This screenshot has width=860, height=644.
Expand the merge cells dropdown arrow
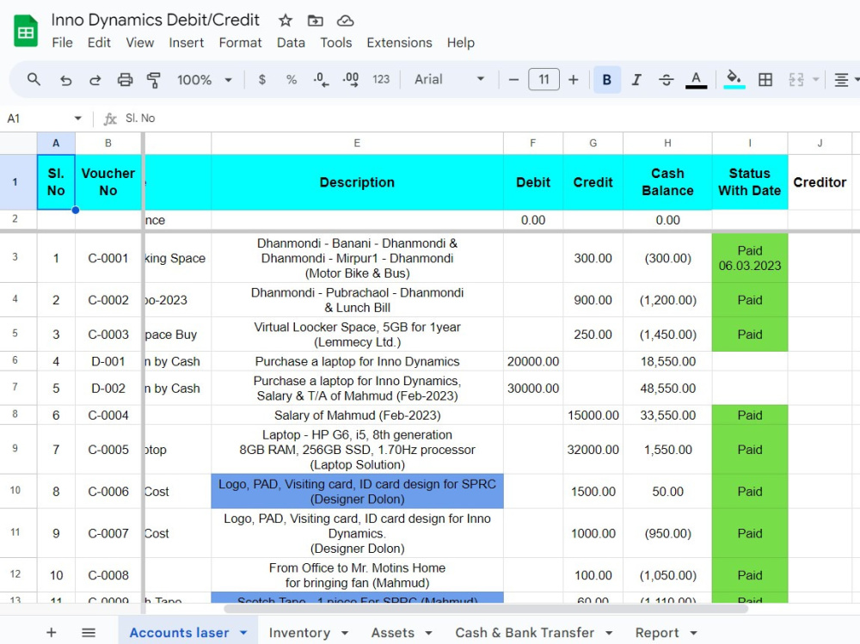tap(815, 80)
